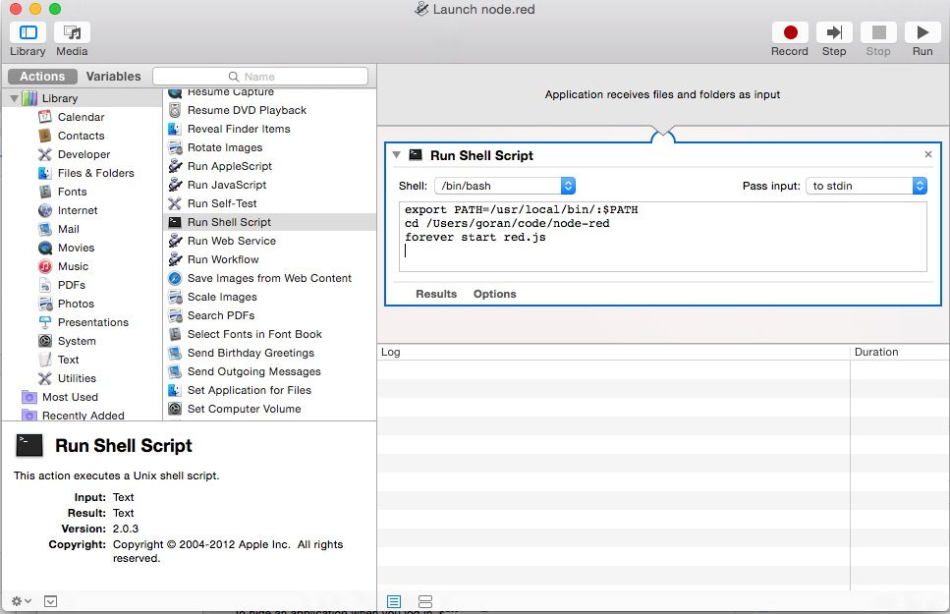Viewport: 950px width, 614px height.
Task: Click the Duration column header
Action: pyautogui.click(x=900, y=352)
